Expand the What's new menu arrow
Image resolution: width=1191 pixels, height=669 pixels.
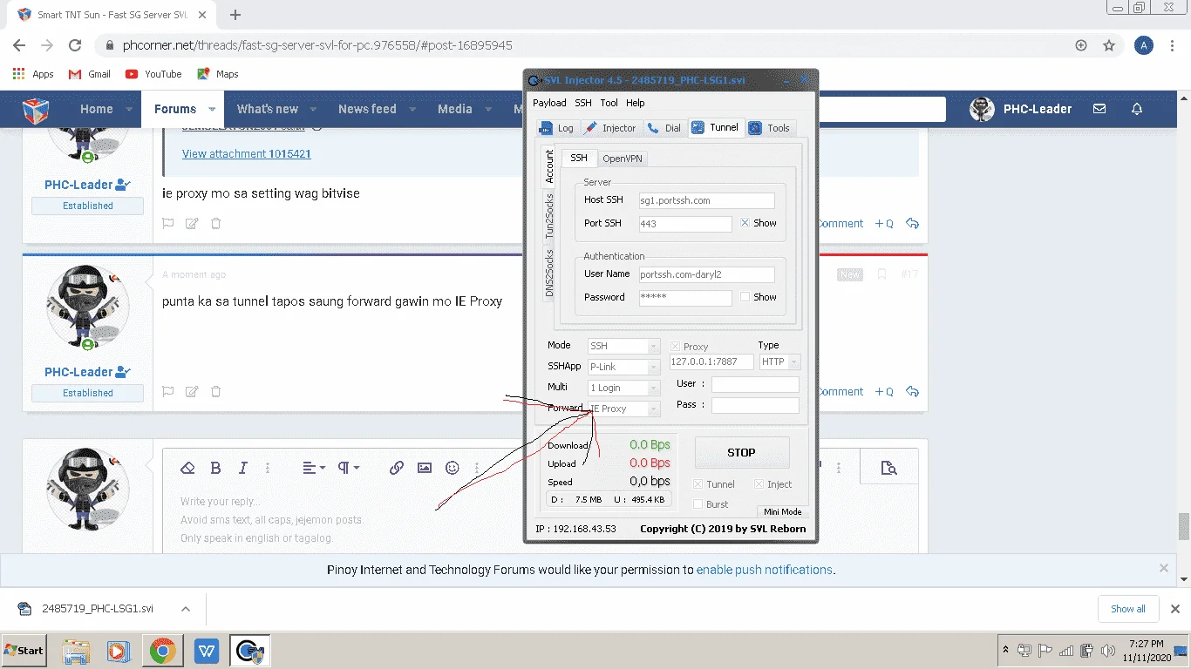tap(314, 110)
